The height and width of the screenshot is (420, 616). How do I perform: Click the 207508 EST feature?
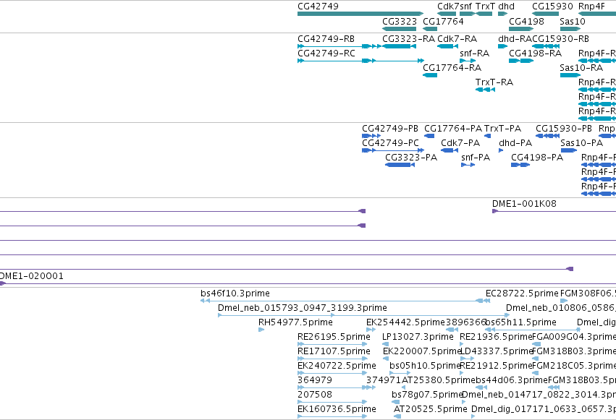(x=332, y=403)
